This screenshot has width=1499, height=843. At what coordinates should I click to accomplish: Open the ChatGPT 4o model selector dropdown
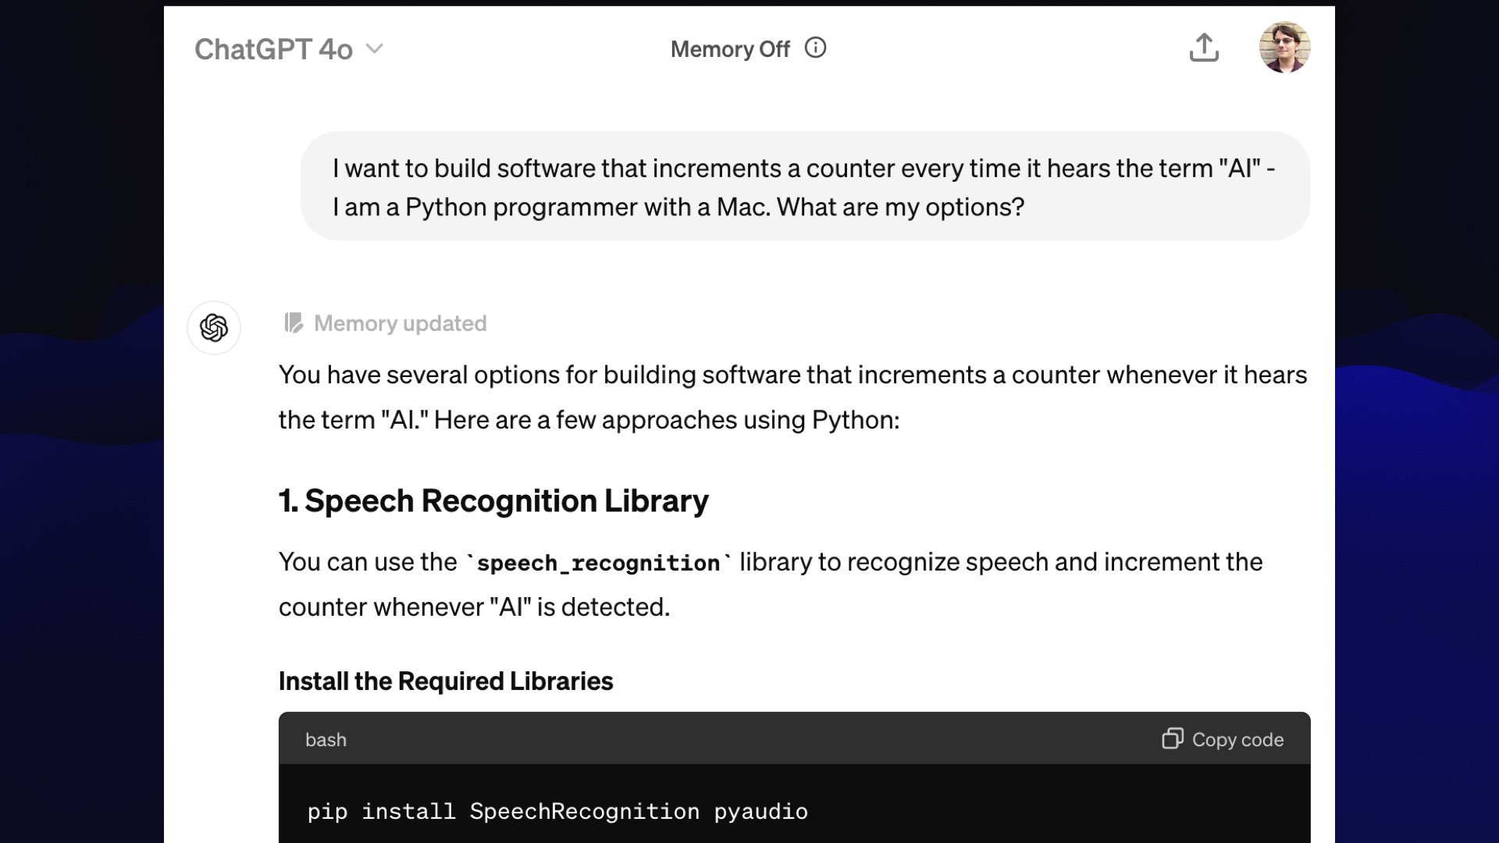coord(288,49)
